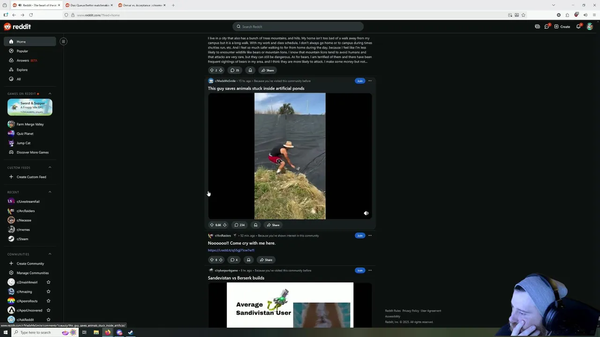Open the user avatar profile menu
The height and width of the screenshot is (337, 600).
590,27
